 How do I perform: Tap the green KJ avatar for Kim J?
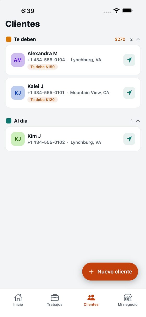click(18, 139)
